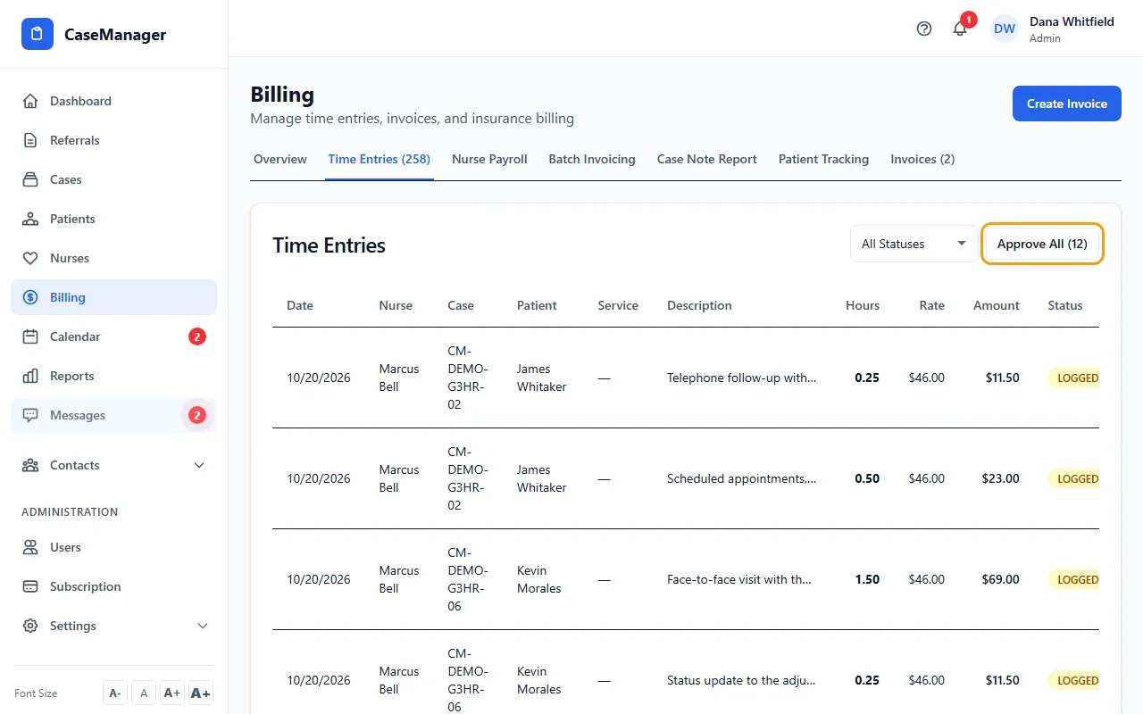The image size is (1143, 714).
Task: Click the $69.00 amount cell
Action: pyautogui.click(x=1000, y=579)
